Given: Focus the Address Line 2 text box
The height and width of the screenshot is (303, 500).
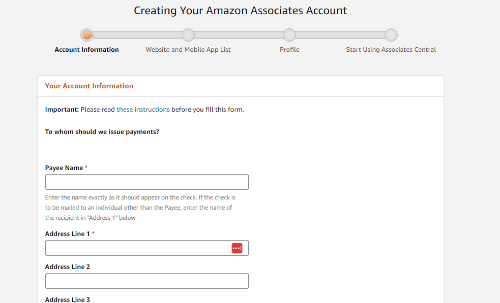Looking at the screenshot, I should pos(146,281).
